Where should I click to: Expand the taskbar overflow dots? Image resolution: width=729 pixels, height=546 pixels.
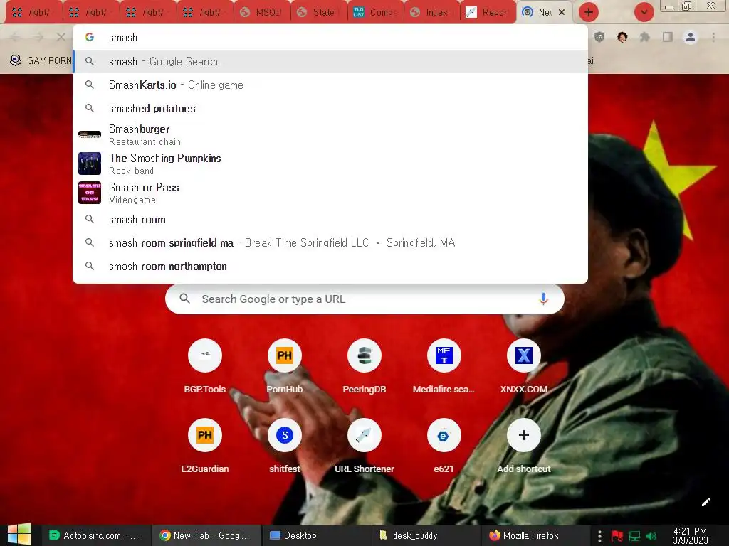[x=599, y=536]
